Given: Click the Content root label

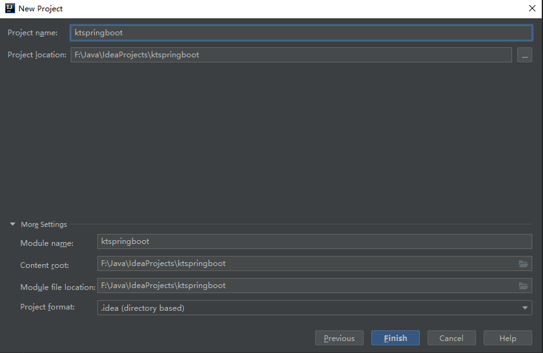Looking at the screenshot, I should [45, 265].
